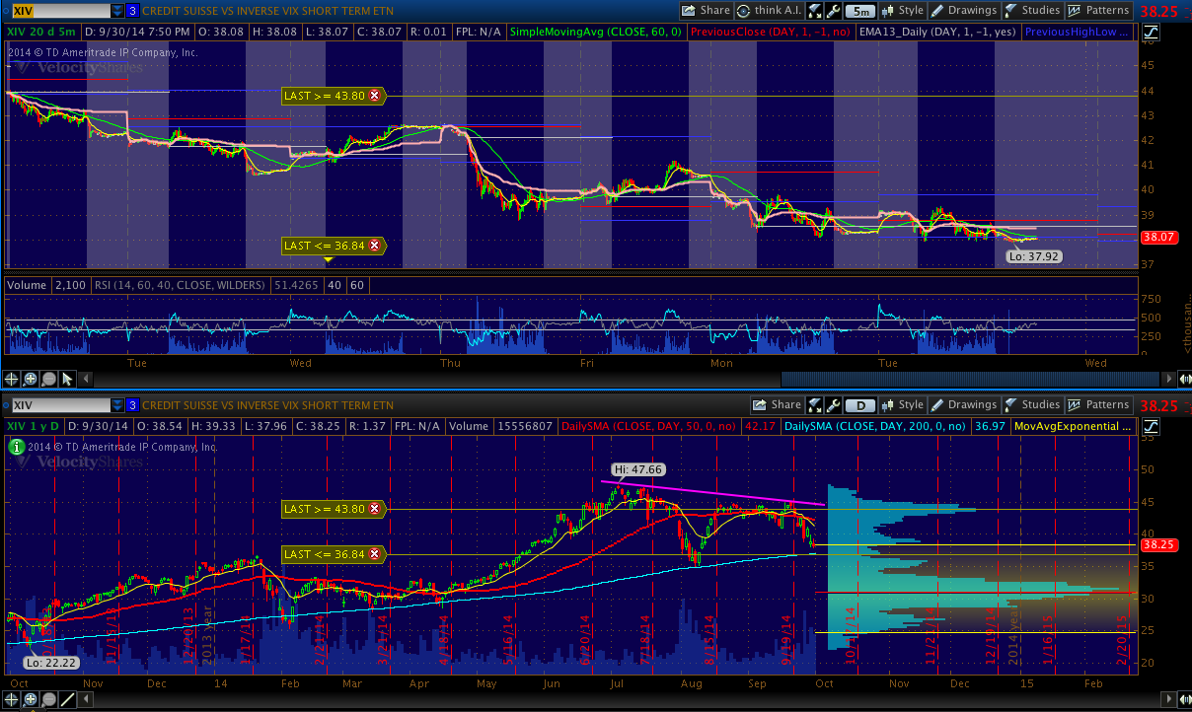This screenshot has width=1192, height=712.
Task: Click Share button in top chart
Action: pos(707,11)
